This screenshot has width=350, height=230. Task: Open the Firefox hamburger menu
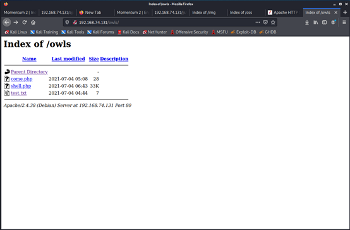(x=344, y=22)
